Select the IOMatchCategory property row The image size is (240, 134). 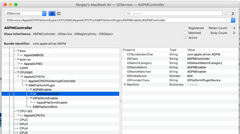pos(180,63)
